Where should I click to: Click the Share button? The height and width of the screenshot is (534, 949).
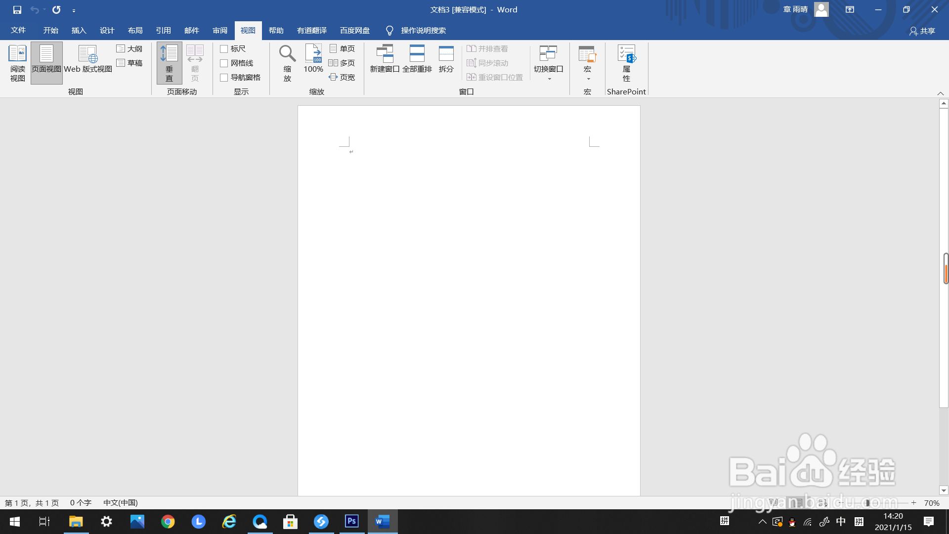922,31
